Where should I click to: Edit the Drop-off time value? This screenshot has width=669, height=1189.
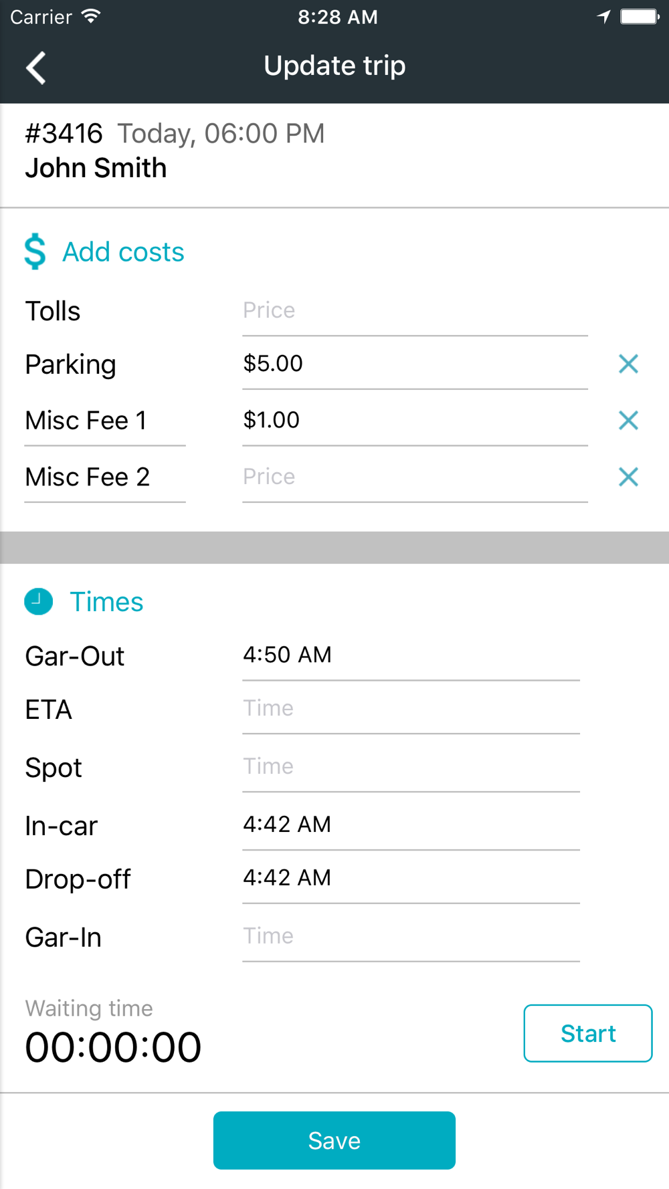coord(411,878)
